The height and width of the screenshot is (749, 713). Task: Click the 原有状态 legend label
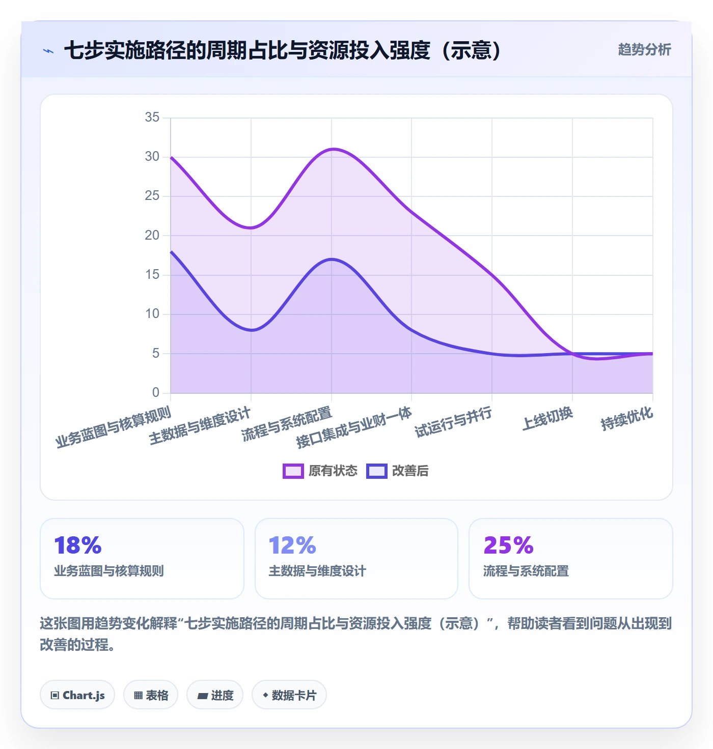pos(333,471)
